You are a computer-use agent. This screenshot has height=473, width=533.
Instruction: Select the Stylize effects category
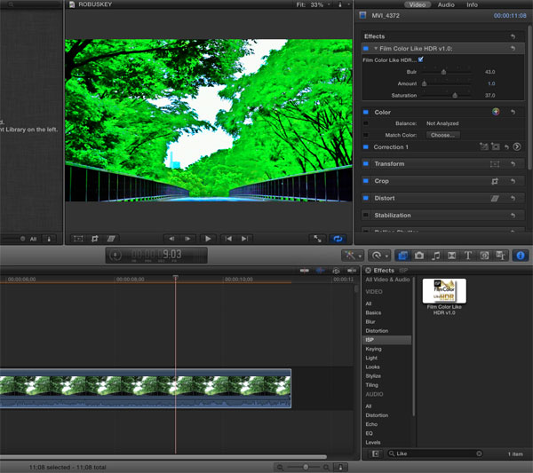(x=373, y=376)
